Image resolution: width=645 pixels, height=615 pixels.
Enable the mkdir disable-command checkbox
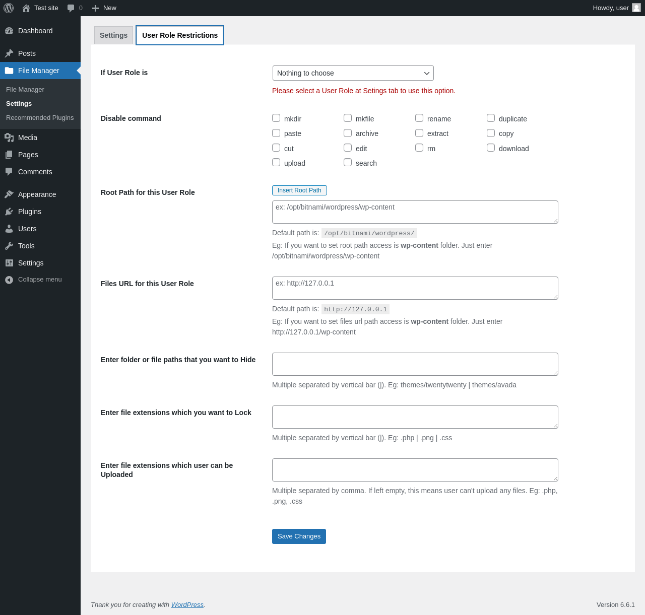click(276, 118)
